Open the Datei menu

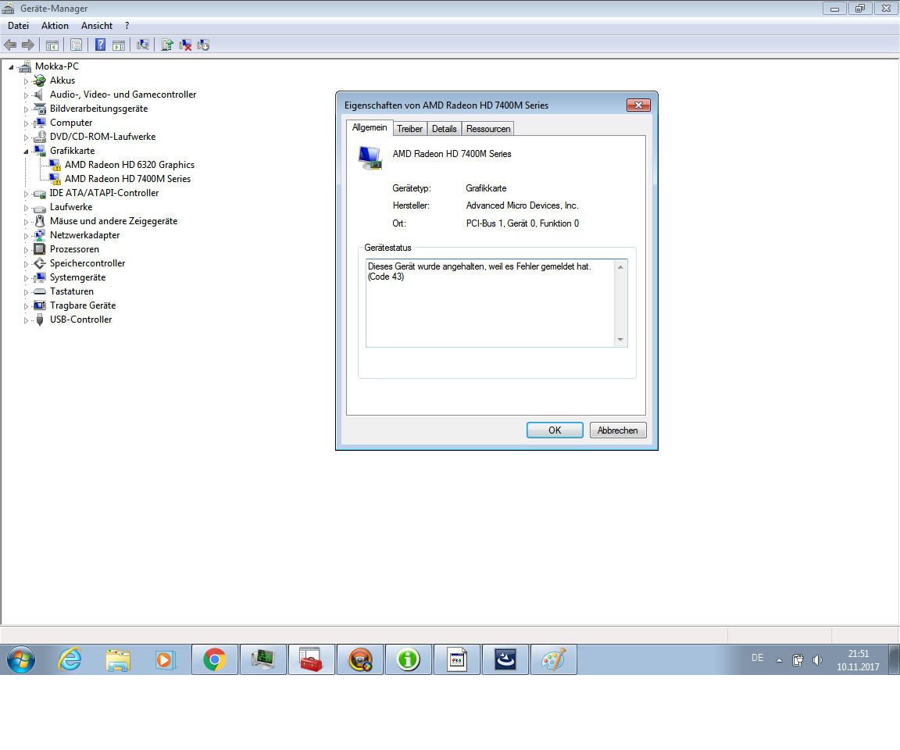click(x=19, y=26)
